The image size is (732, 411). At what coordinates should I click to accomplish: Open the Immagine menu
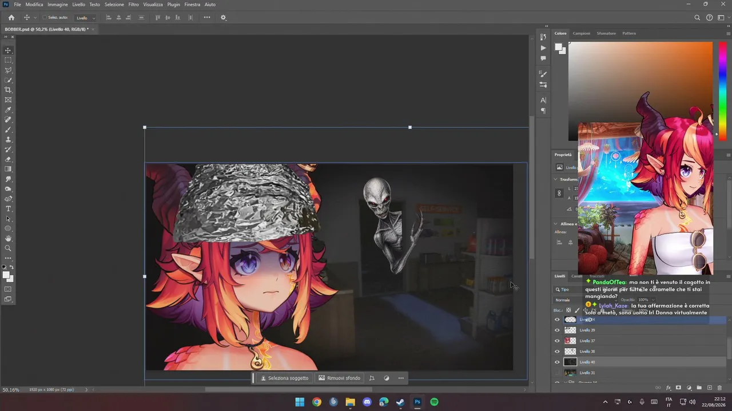coord(58,5)
